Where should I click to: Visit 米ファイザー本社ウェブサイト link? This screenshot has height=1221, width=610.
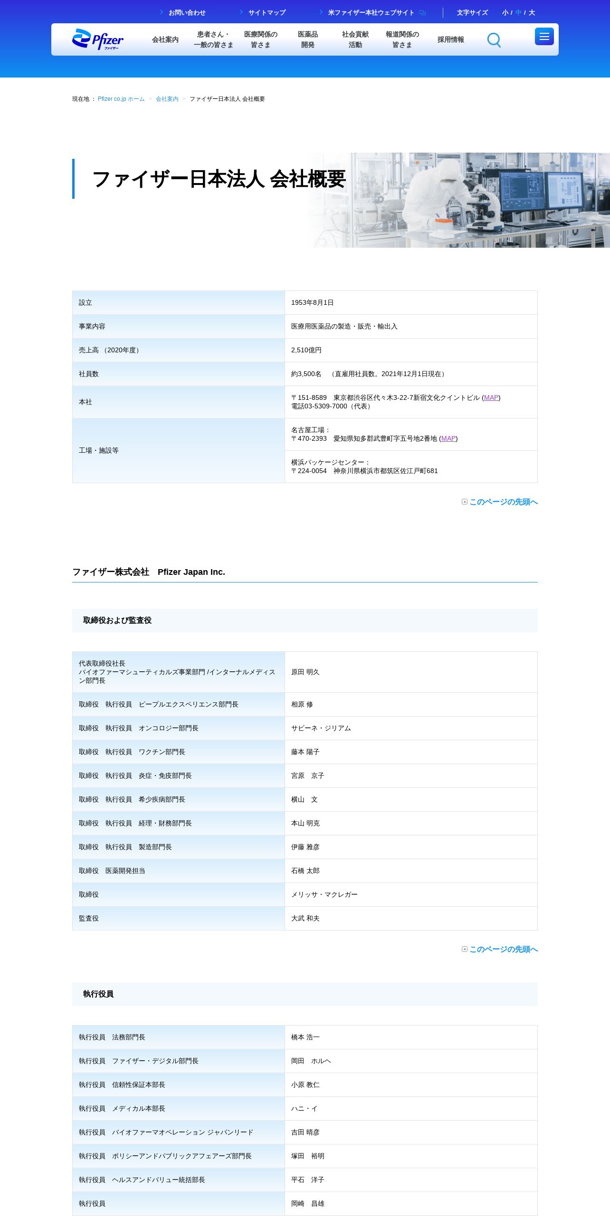click(x=372, y=13)
